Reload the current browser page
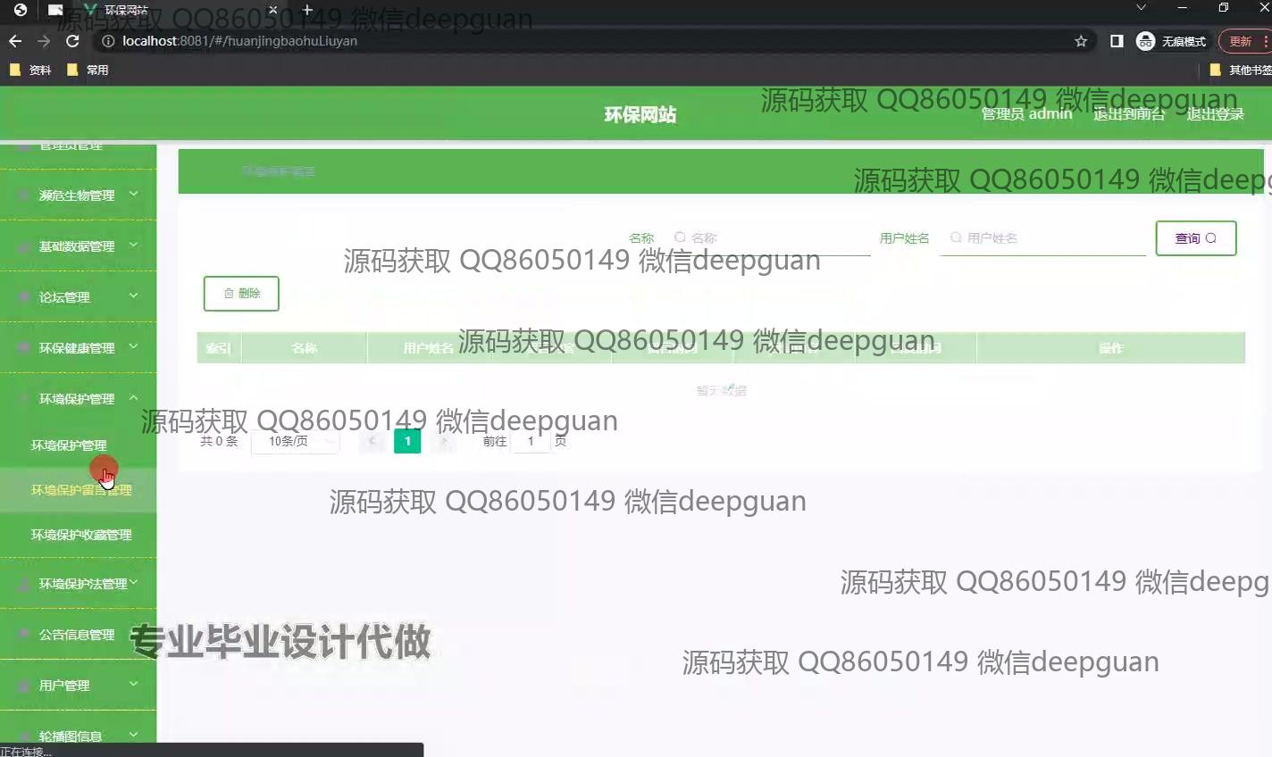 tap(72, 41)
